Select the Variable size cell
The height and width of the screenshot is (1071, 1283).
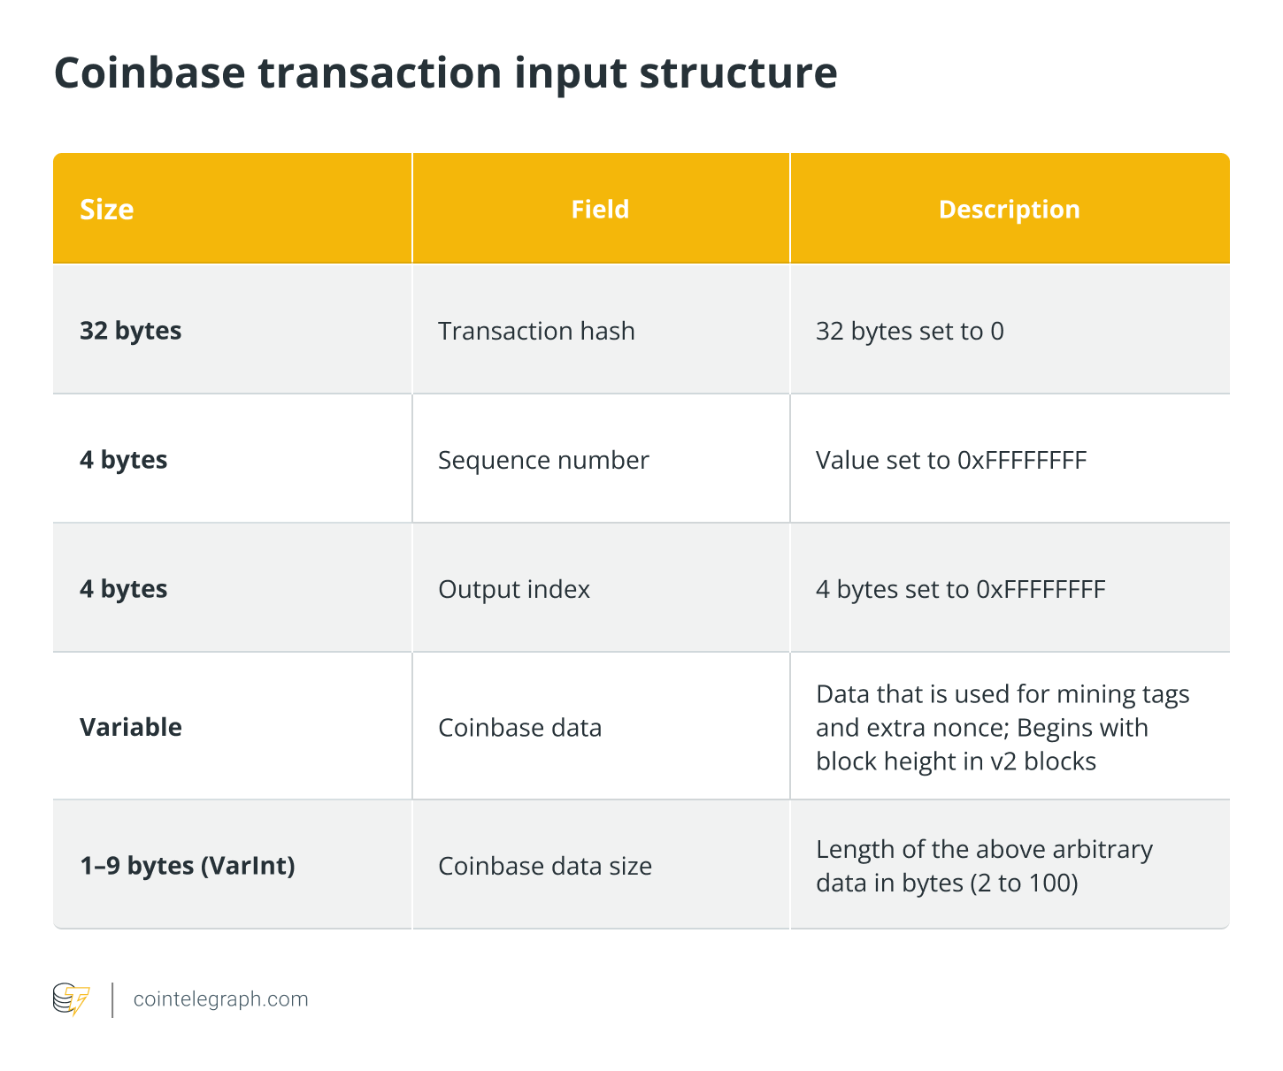pyautogui.click(x=233, y=727)
